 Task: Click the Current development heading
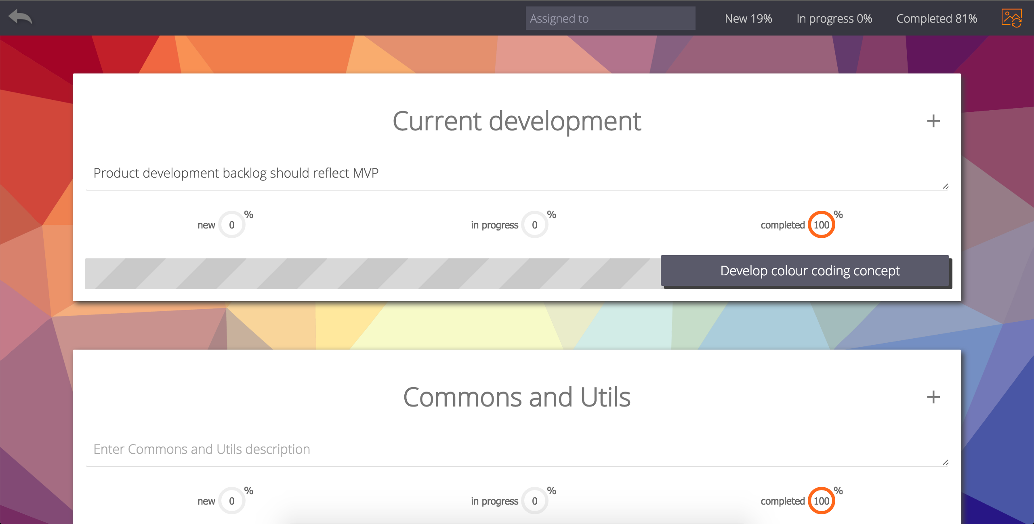tap(517, 121)
